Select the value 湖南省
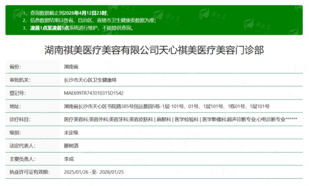 tap(71, 67)
